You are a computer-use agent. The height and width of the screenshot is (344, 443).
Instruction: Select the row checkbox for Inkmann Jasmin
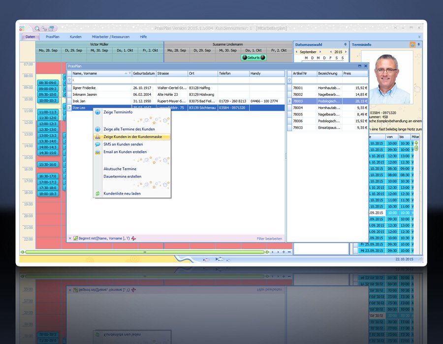point(69,94)
